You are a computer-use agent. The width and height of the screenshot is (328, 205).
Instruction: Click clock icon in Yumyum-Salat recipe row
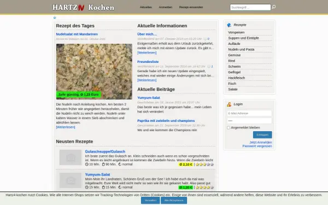point(87,188)
